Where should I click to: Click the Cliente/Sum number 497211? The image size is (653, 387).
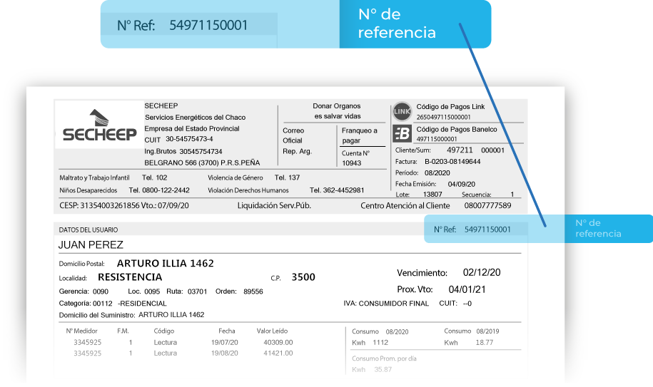click(460, 150)
